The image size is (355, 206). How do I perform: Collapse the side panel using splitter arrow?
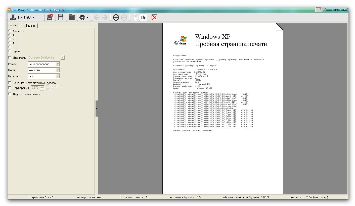(97, 109)
